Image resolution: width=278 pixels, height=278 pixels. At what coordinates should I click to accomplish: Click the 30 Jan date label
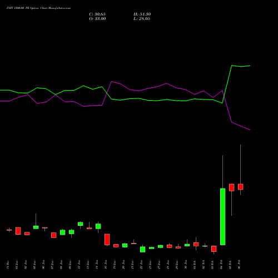186,265
